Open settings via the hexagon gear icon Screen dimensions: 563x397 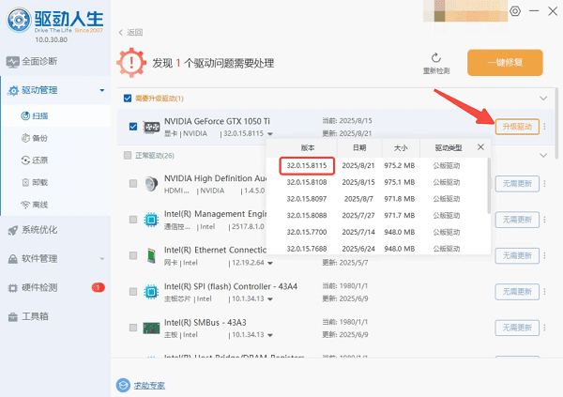click(514, 11)
